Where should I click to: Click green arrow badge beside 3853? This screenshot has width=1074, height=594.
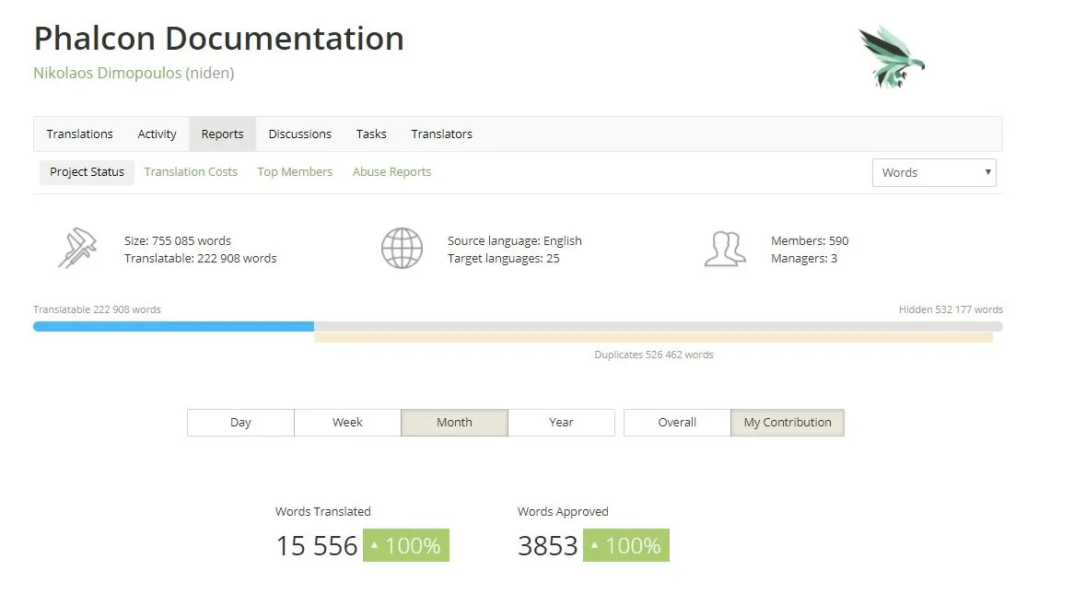pyautogui.click(x=626, y=545)
